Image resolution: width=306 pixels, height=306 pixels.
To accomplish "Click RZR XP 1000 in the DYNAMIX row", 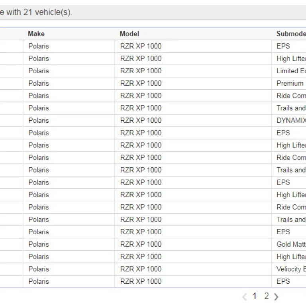I will 141,120.
